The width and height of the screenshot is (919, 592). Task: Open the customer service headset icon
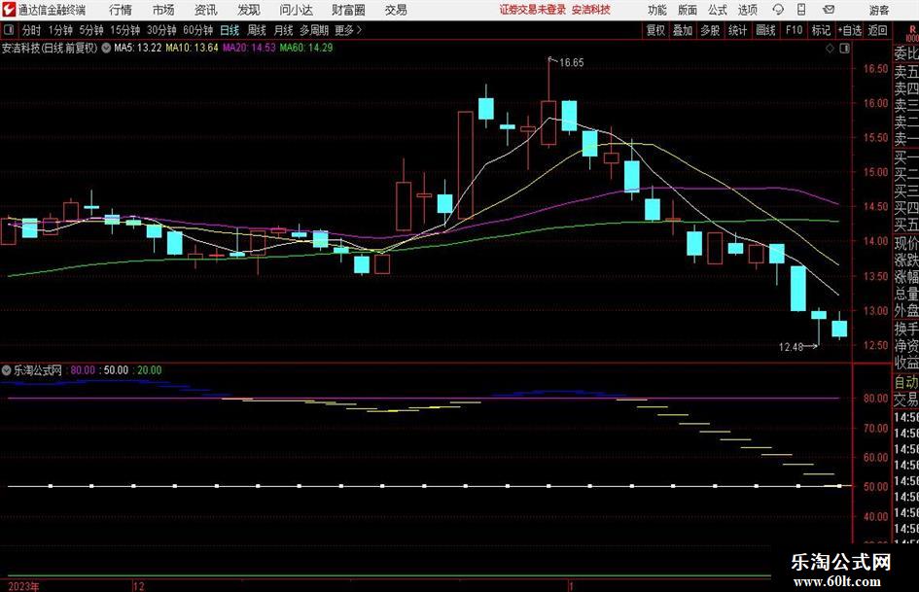click(x=778, y=10)
